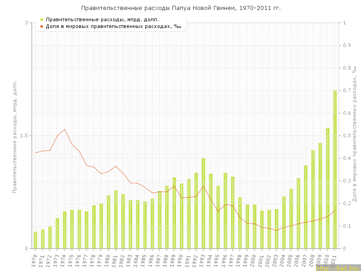Viewport: 361px width, 271px height.
Task: Select the green bar for 1993
Action: click(x=204, y=203)
